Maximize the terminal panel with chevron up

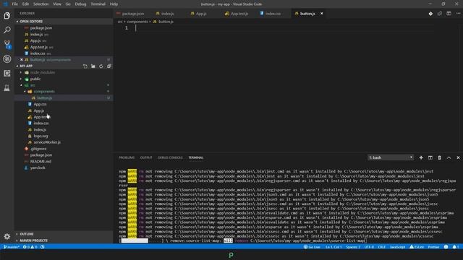pyautogui.click(x=449, y=157)
